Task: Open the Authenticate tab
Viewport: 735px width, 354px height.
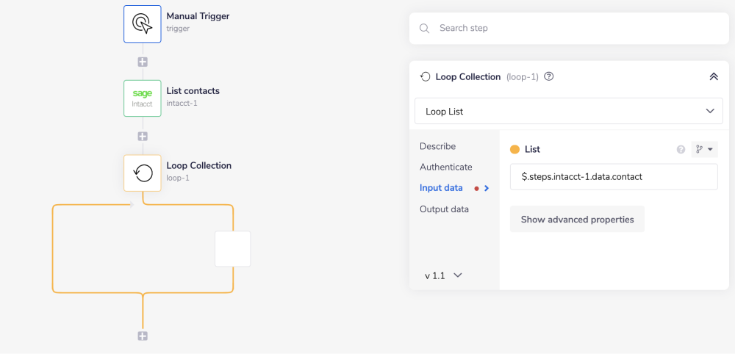Action: pyautogui.click(x=445, y=167)
